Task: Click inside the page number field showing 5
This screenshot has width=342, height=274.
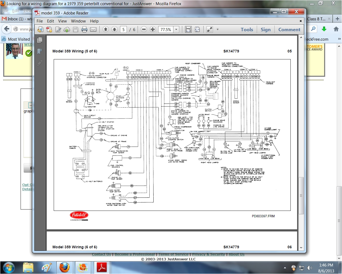Action: [123, 29]
